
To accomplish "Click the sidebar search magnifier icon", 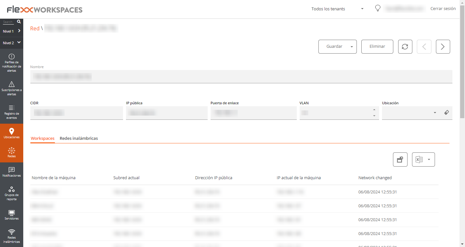I will point(19,22).
